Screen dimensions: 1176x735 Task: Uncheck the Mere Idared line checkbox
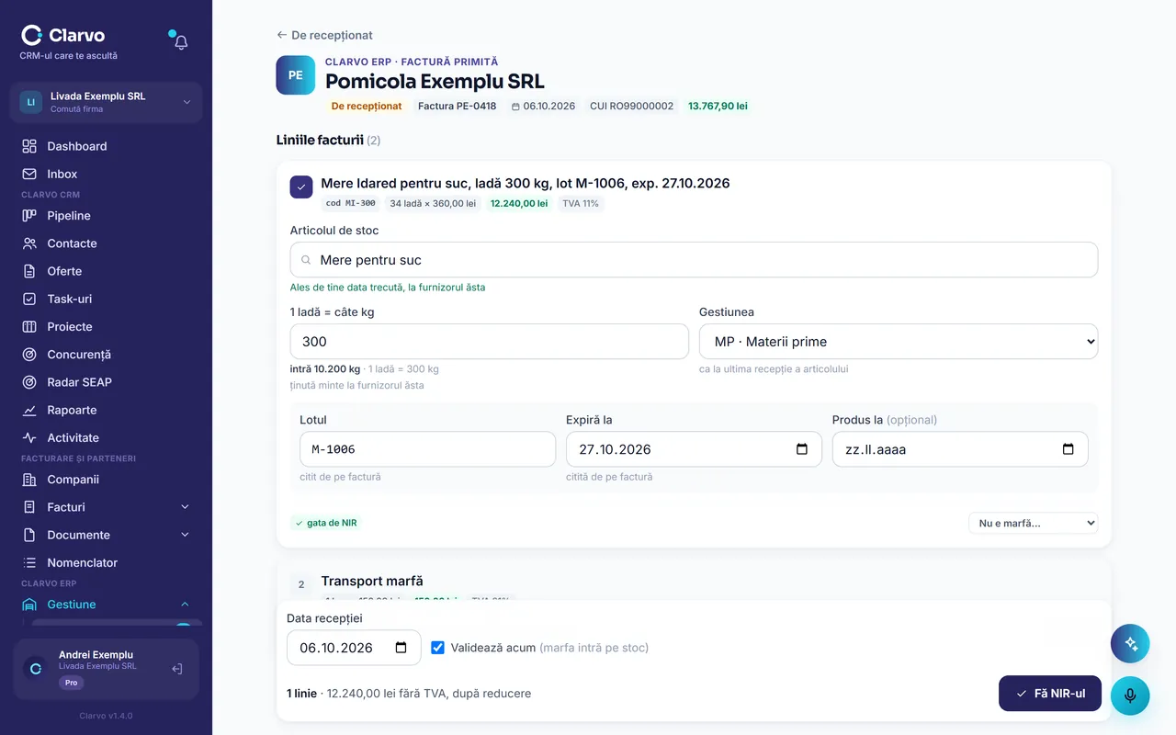coord(301,187)
